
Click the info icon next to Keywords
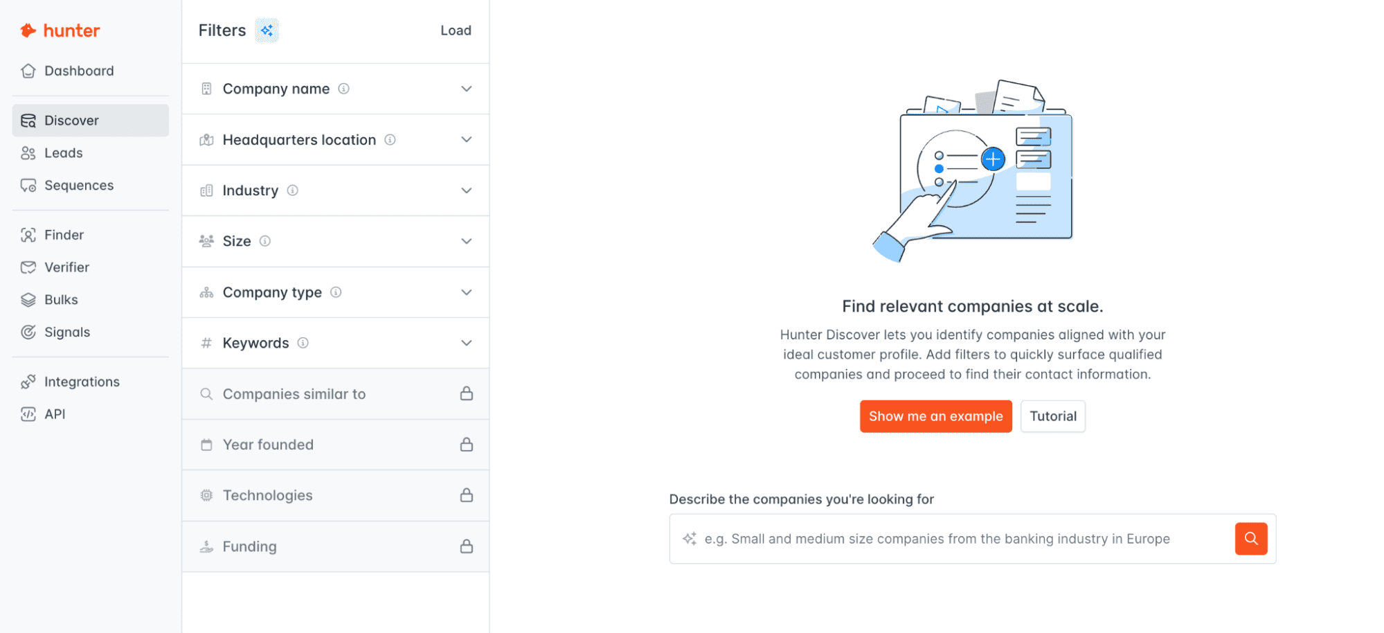tap(303, 343)
